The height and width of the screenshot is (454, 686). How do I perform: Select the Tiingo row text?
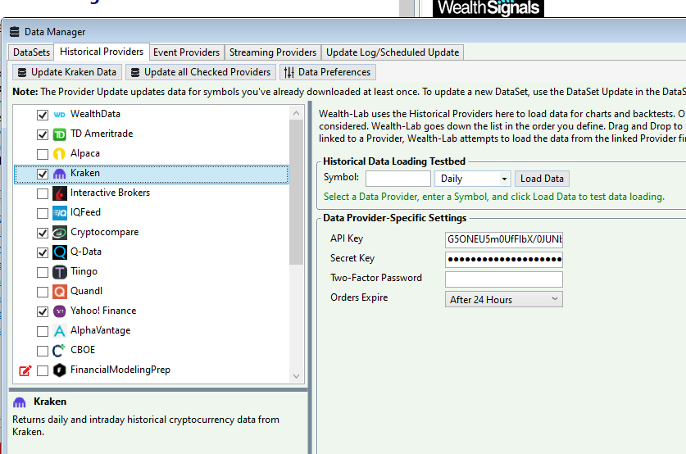[x=84, y=271]
